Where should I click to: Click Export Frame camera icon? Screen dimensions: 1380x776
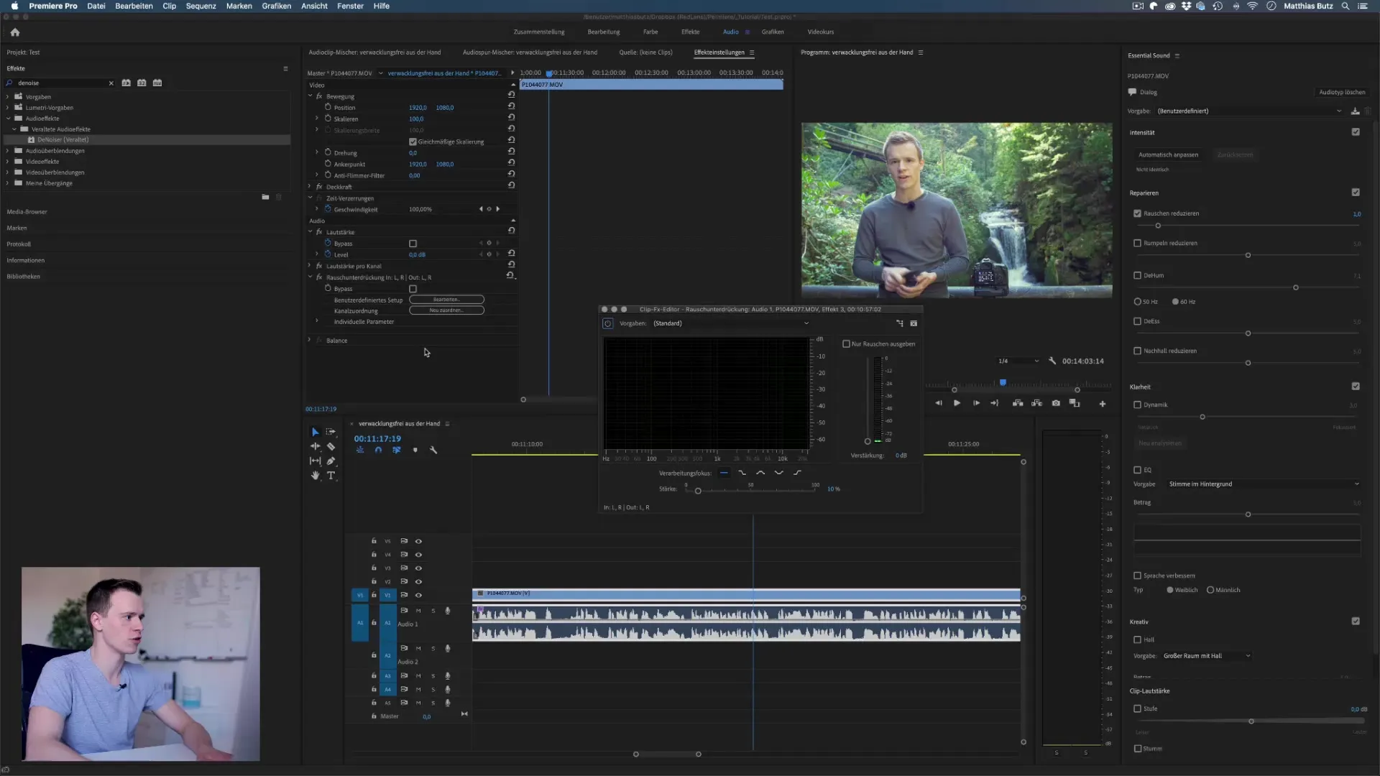pos(1056,403)
